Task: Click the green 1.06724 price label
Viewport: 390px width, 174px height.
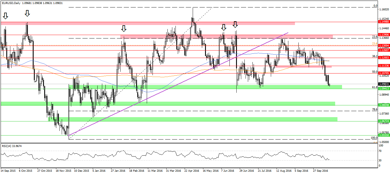Action: tap(384, 121)
